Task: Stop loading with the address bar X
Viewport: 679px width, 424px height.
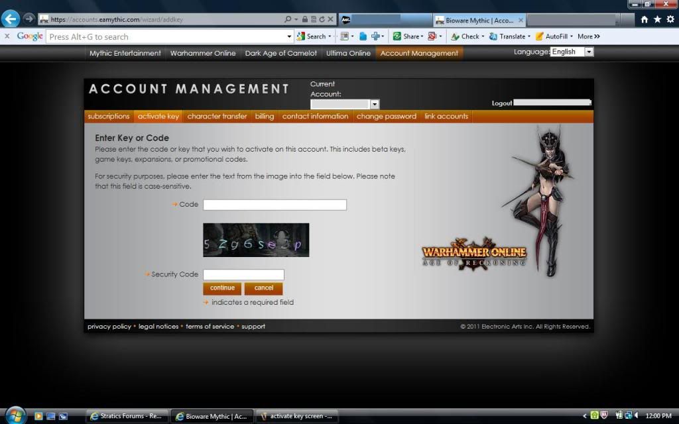Action: click(x=330, y=19)
